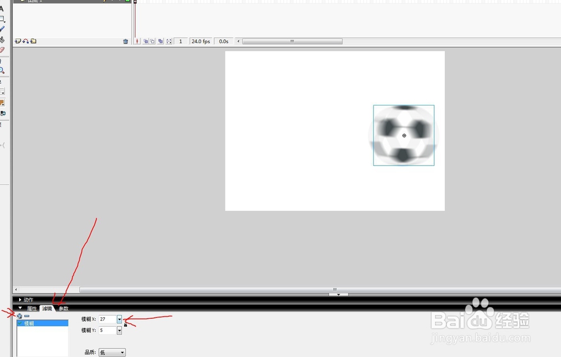Select the Rectangle tool
This screenshot has height=357, width=561.
click(2, 19)
